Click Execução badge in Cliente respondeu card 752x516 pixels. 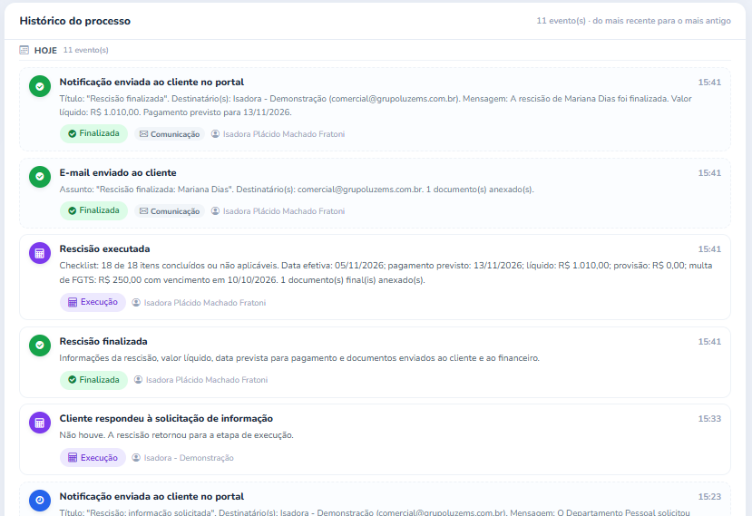point(93,457)
